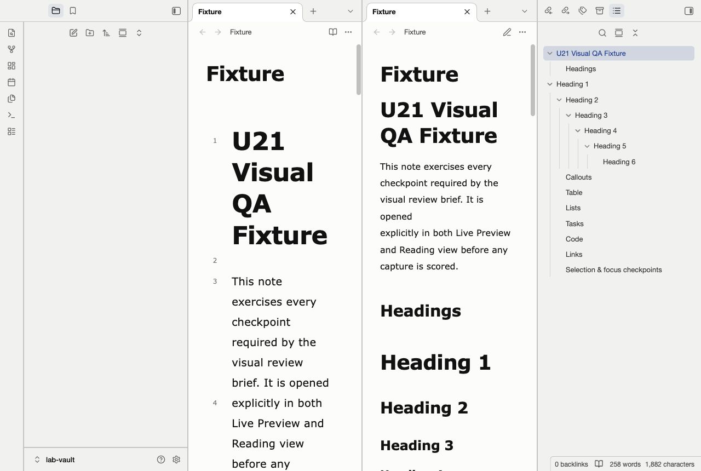Image resolution: width=701 pixels, height=471 pixels.
Task: Open the left pane's tab list dropdown
Action: pyautogui.click(x=350, y=11)
